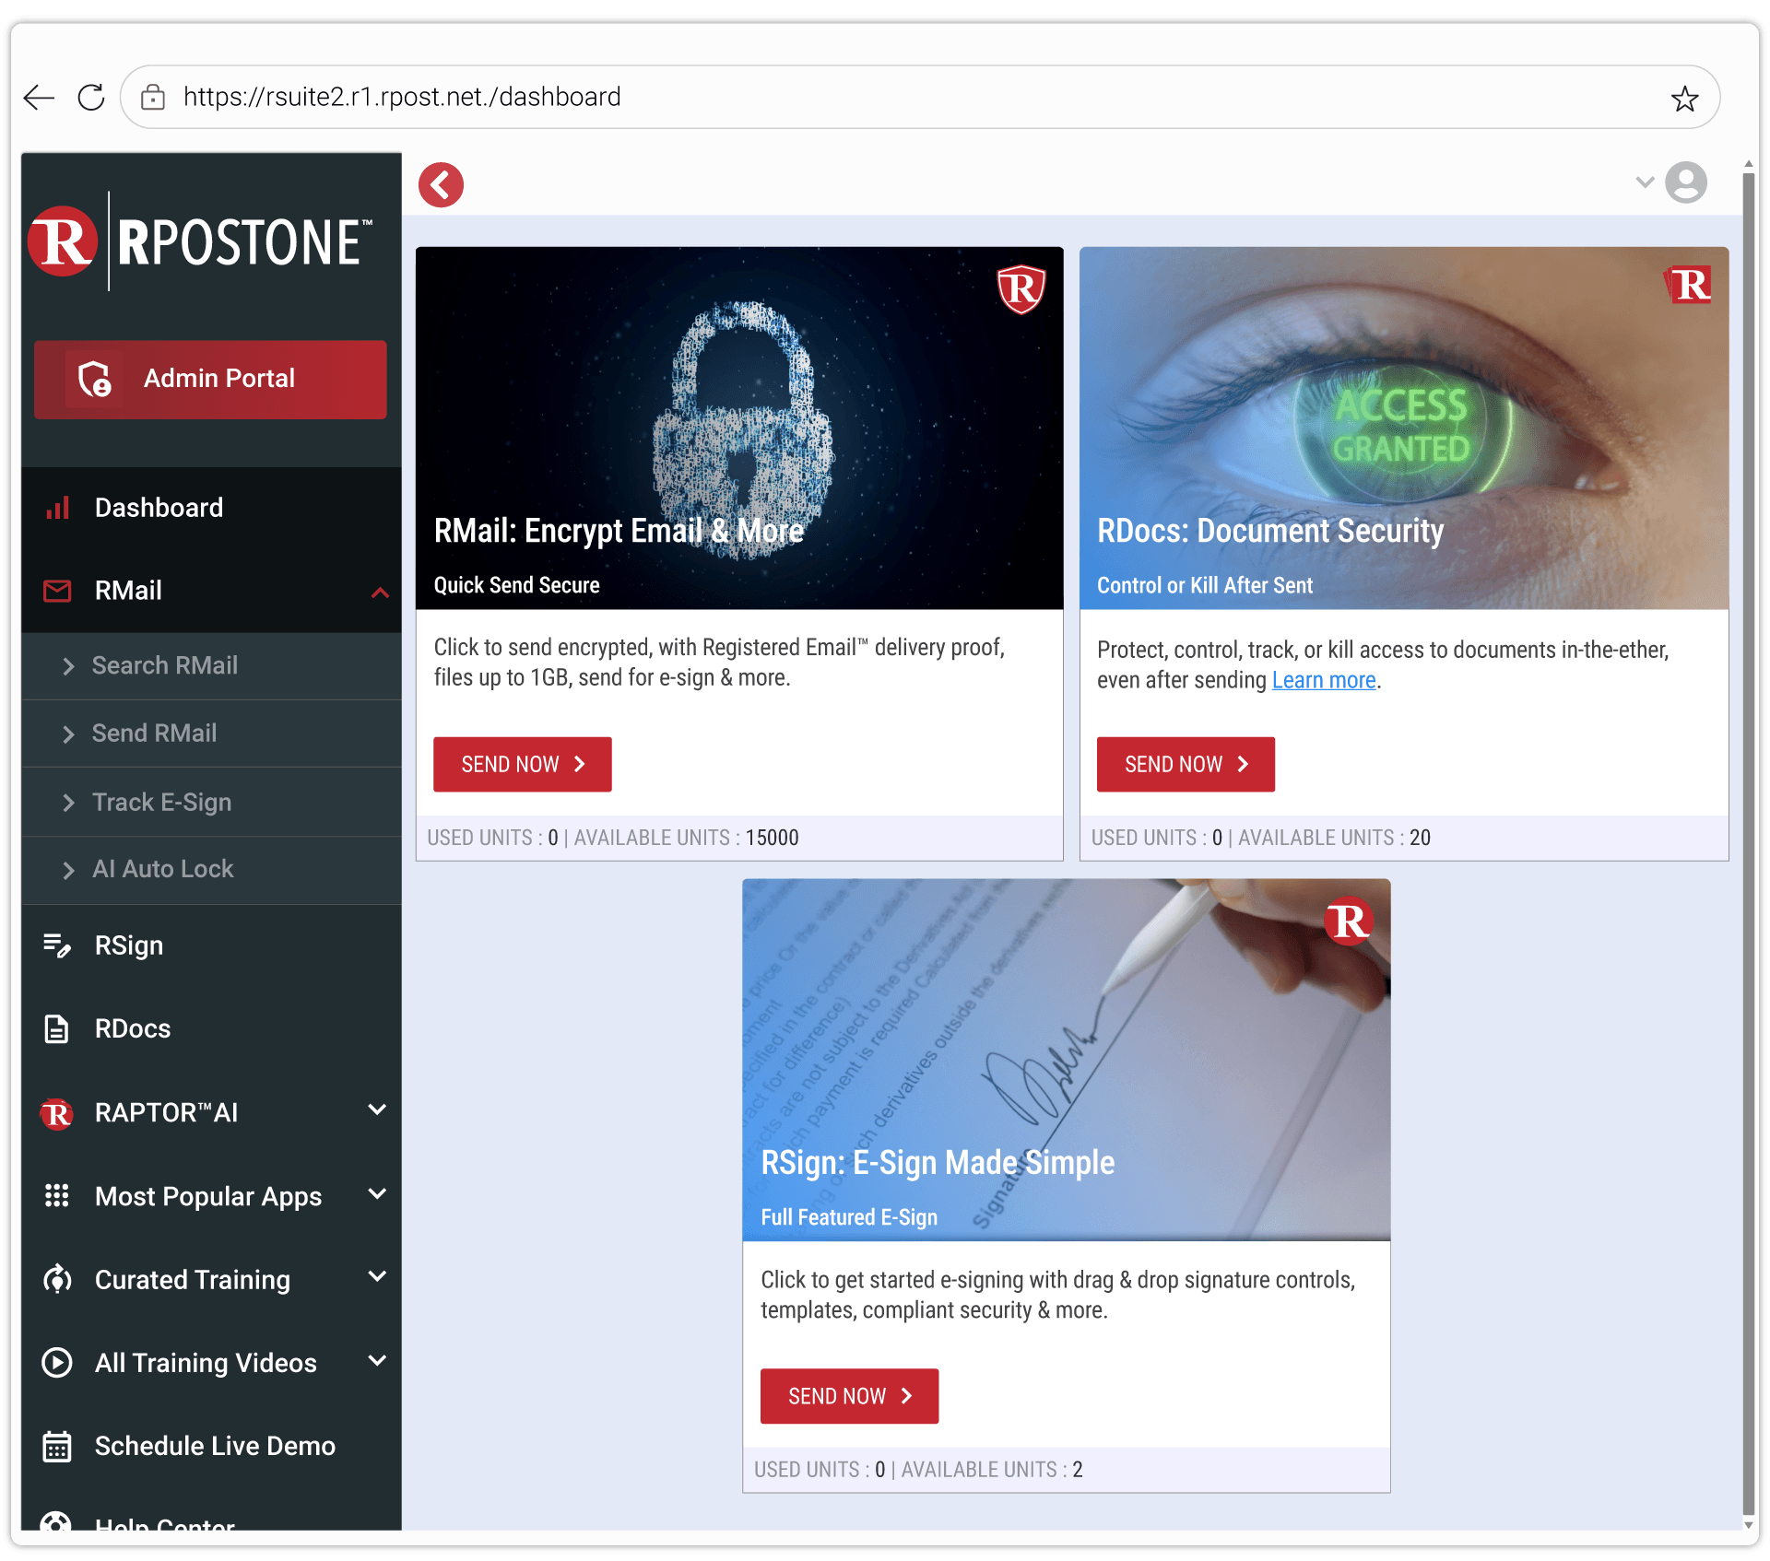Click the R badge on RDocs card
1770x1561 pixels.
click(1689, 285)
